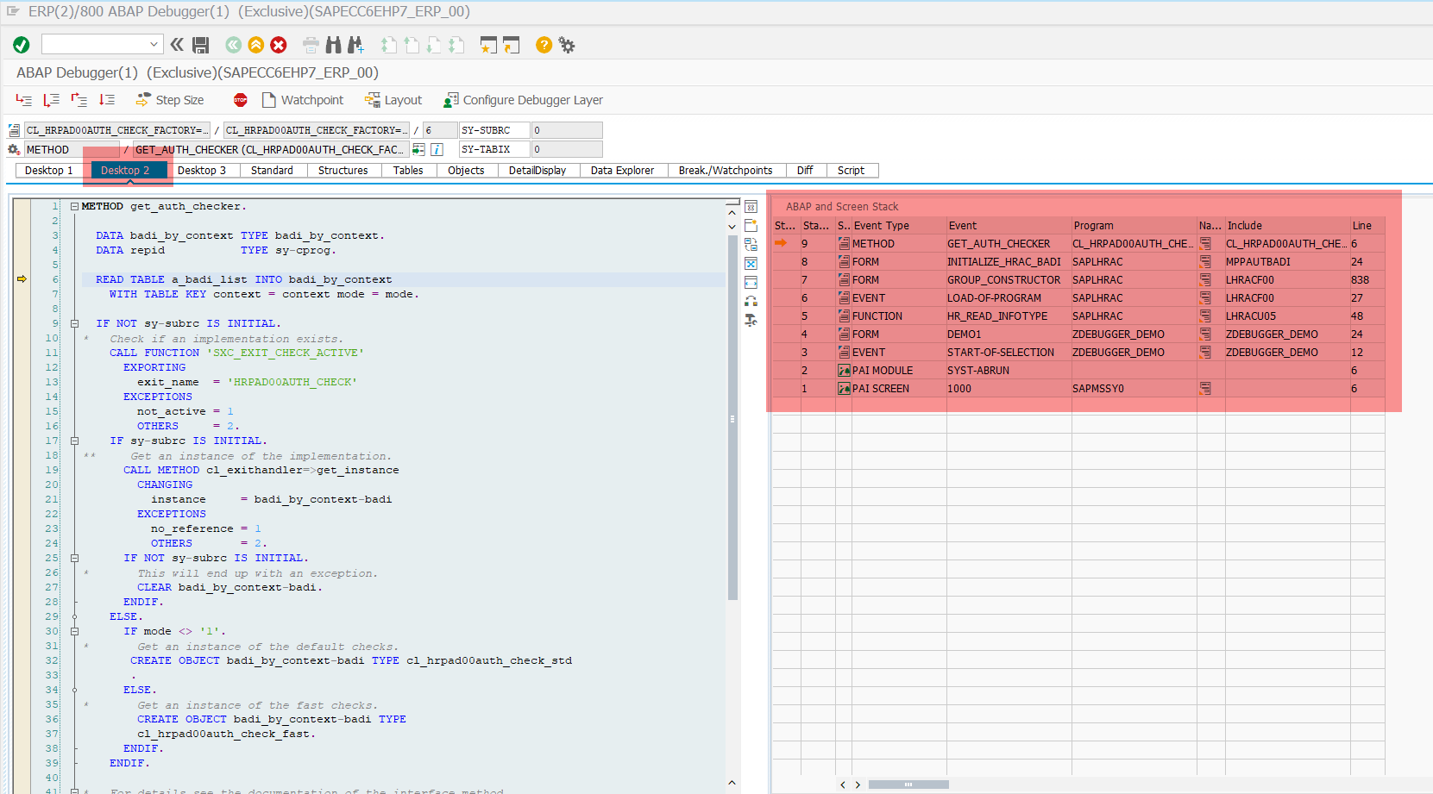Click the Create New Tool icon beside the editor
The height and width of the screenshot is (794, 1433).
point(751,225)
